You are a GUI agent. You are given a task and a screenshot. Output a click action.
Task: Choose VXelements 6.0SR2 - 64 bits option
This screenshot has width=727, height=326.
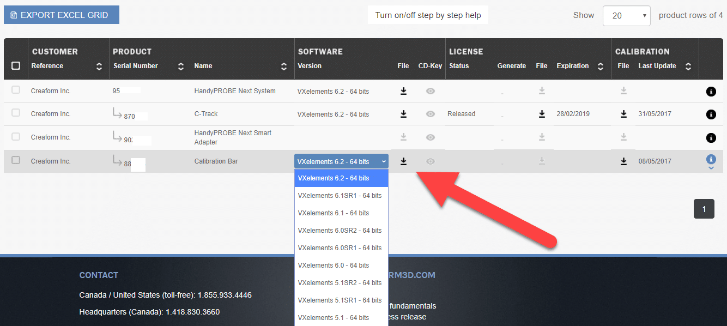pos(342,231)
